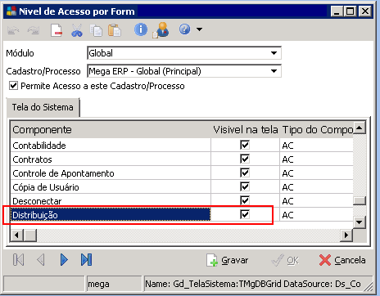Go to first record navigation icon

tap(18, 259)
